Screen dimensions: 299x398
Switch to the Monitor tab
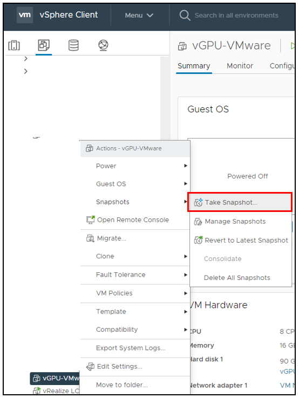click(240, 66)
